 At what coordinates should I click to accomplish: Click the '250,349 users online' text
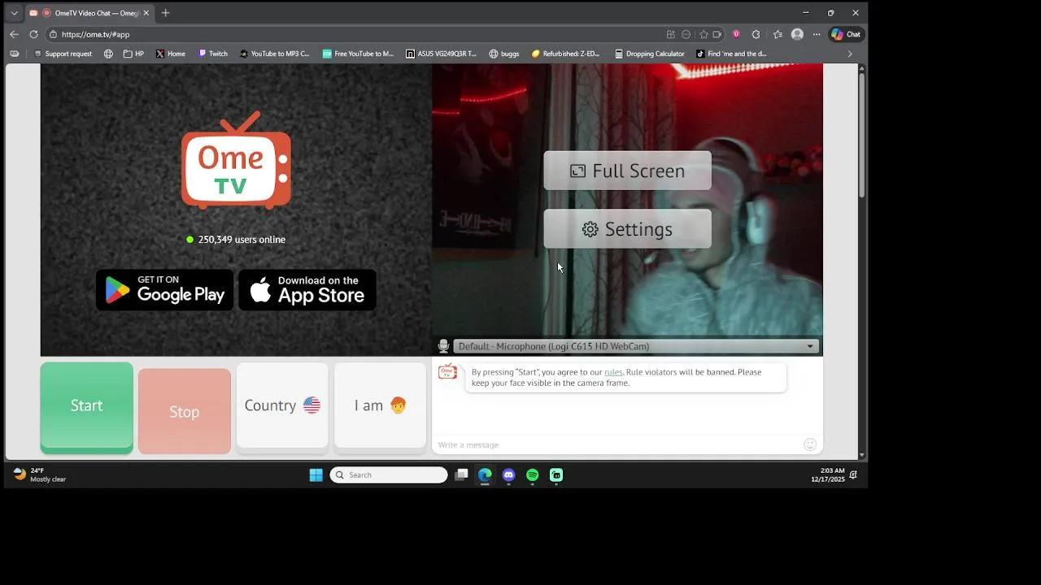pos(242,240)
